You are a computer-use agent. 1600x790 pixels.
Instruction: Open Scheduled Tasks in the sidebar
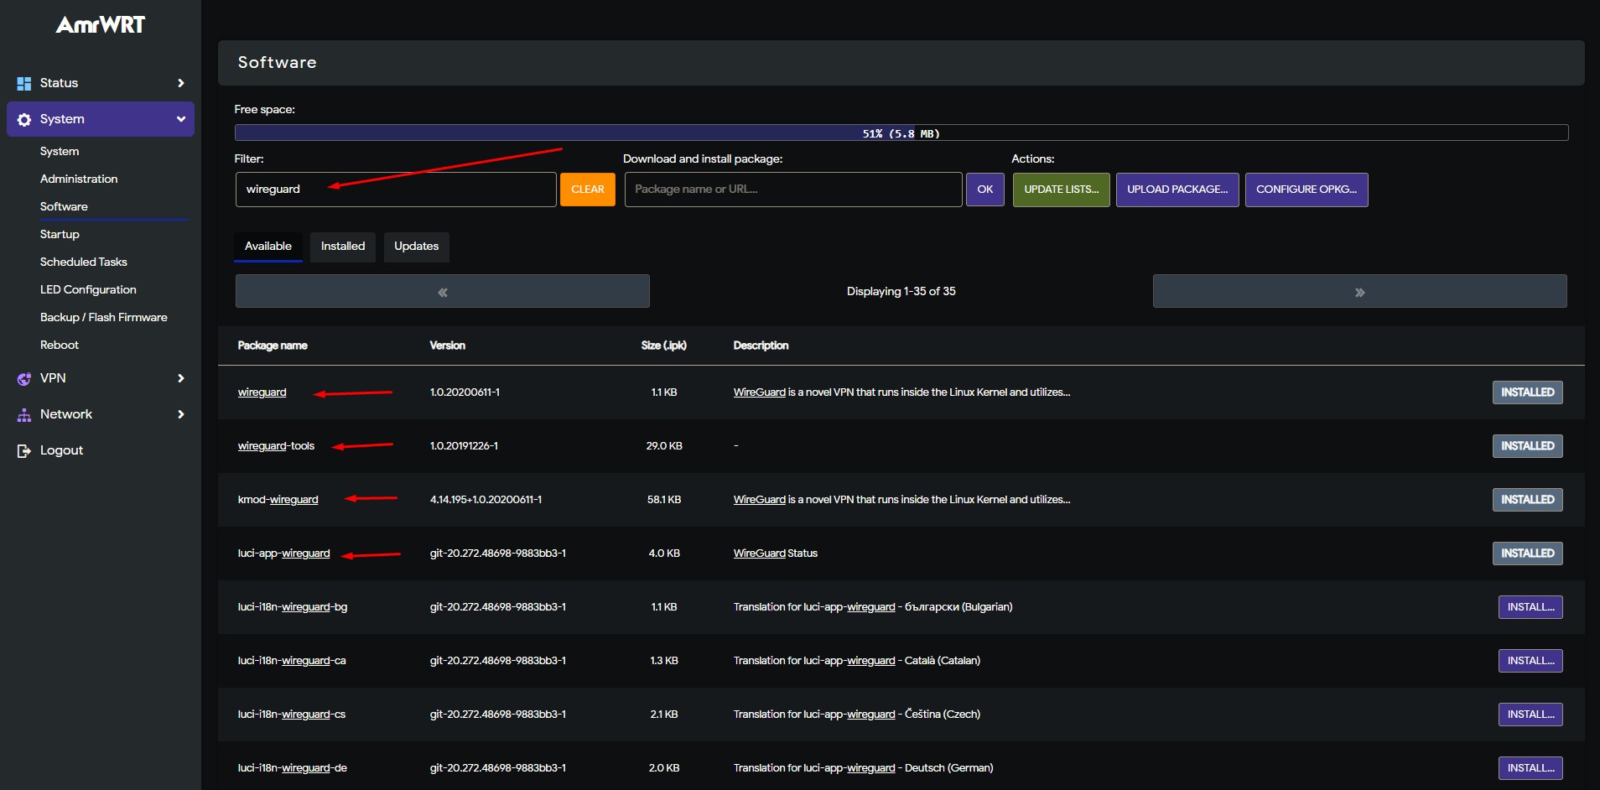pyautogui.click(x=84, y=262)
